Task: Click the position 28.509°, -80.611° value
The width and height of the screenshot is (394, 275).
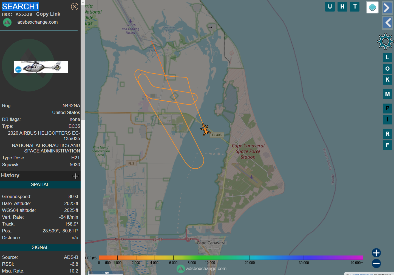Action: (x=60, y=231)
